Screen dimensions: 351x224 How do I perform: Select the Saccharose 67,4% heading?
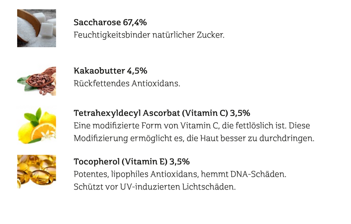pos(110,22)
